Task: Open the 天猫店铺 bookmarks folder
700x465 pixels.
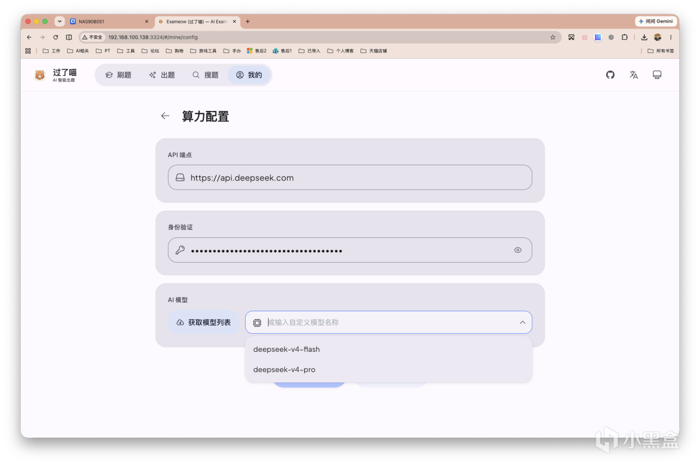Action: pyautogui.click(x=374, y=51)
